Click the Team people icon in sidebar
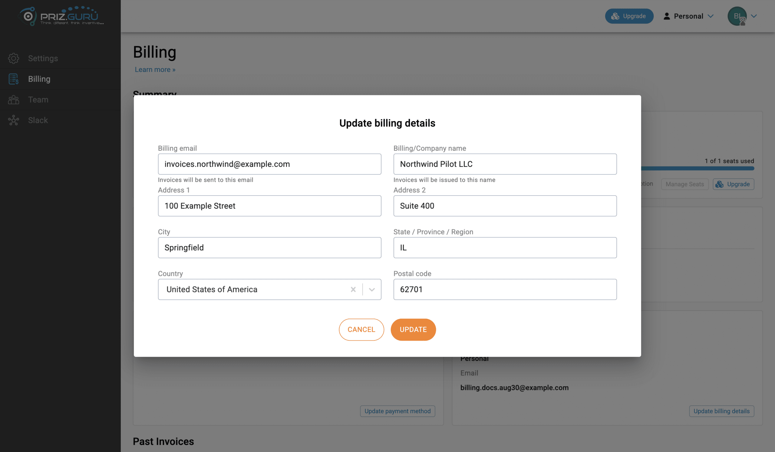This screenshot has height=452, width=775. pos(14,100)
